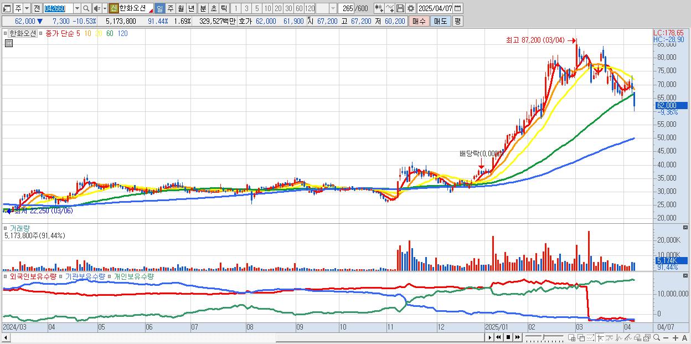This screenshot has height=344, width=691.
Task: Click the magnifier zoom icon at bottom right
Action: click(657, 337)
